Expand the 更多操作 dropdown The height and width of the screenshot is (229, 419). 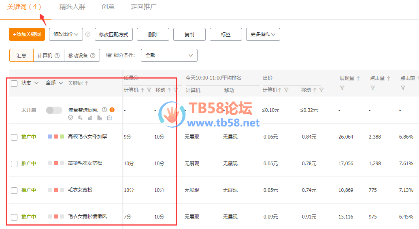tap(263, 35)
